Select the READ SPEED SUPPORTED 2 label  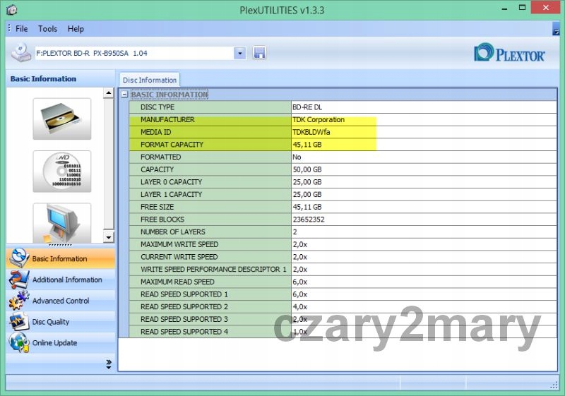click(x=184, y=307)
